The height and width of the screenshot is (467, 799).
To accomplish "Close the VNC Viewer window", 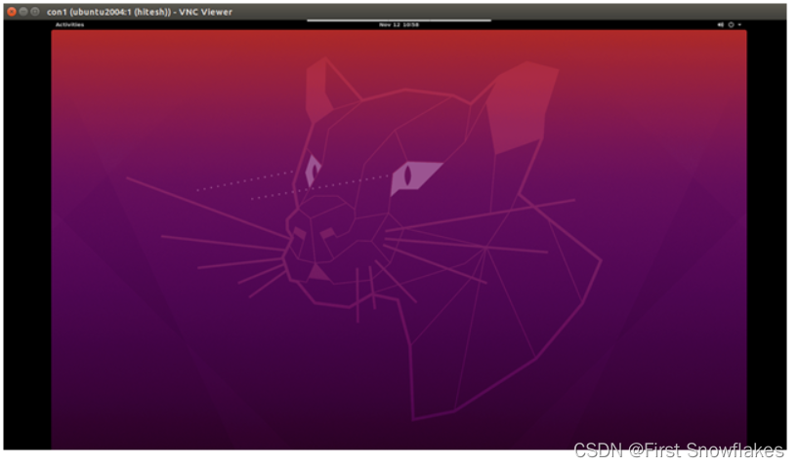I will coord(12,11).
